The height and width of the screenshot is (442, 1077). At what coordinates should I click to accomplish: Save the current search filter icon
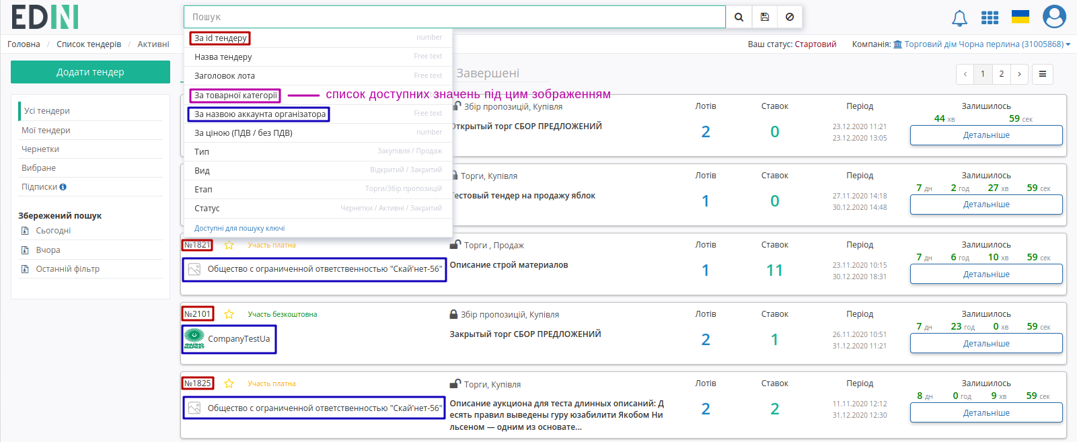765,17
